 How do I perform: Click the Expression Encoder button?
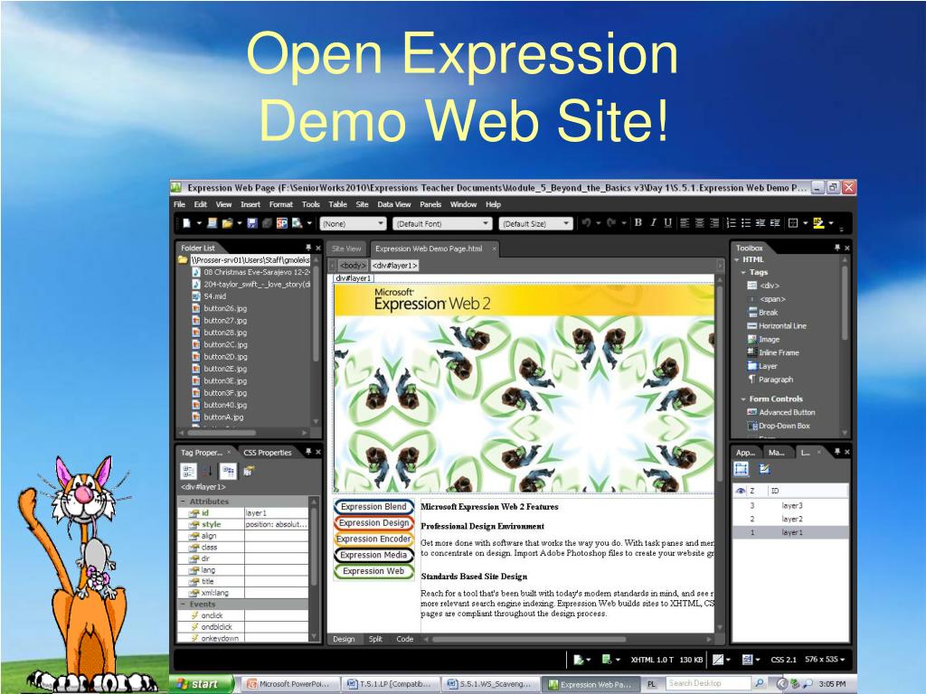[373, 539]
